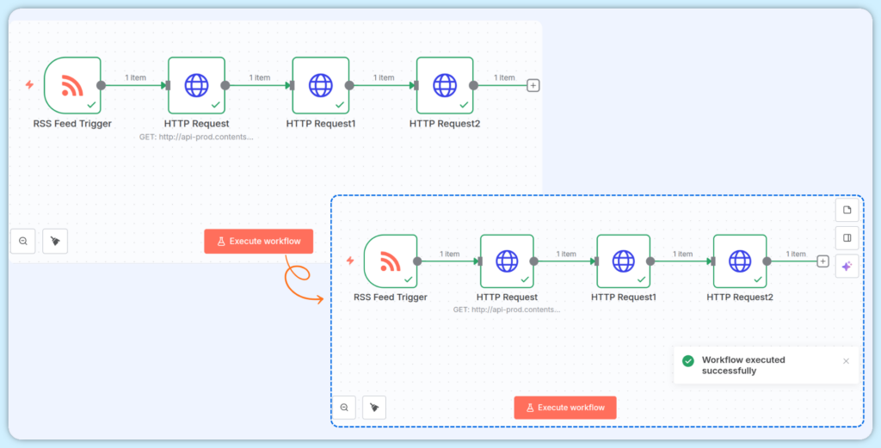Click the trigger lightning bolt in lower canvas
The image size is (881, 448).
coord(350,261)
